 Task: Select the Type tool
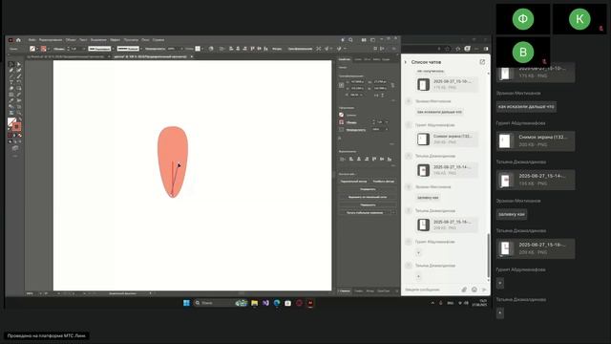point(11,82)
